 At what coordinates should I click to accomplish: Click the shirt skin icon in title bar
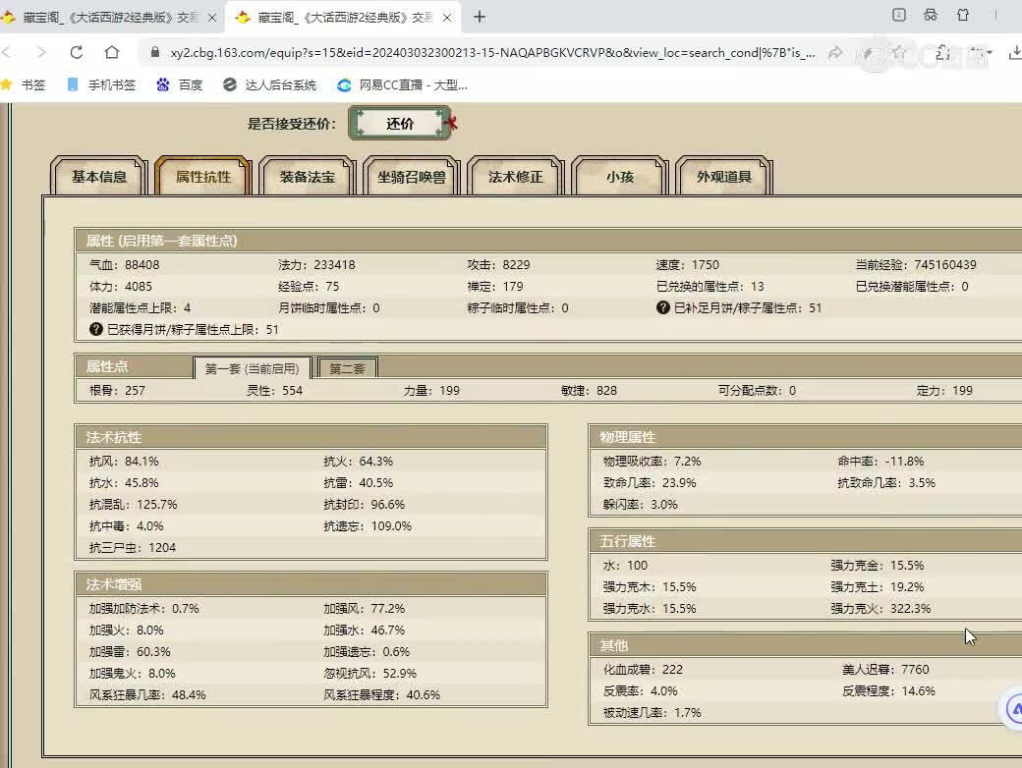pyautogui.click(x=963, y=15)
